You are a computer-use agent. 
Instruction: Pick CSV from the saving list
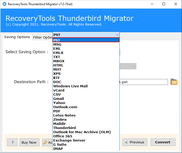[86, 95]
